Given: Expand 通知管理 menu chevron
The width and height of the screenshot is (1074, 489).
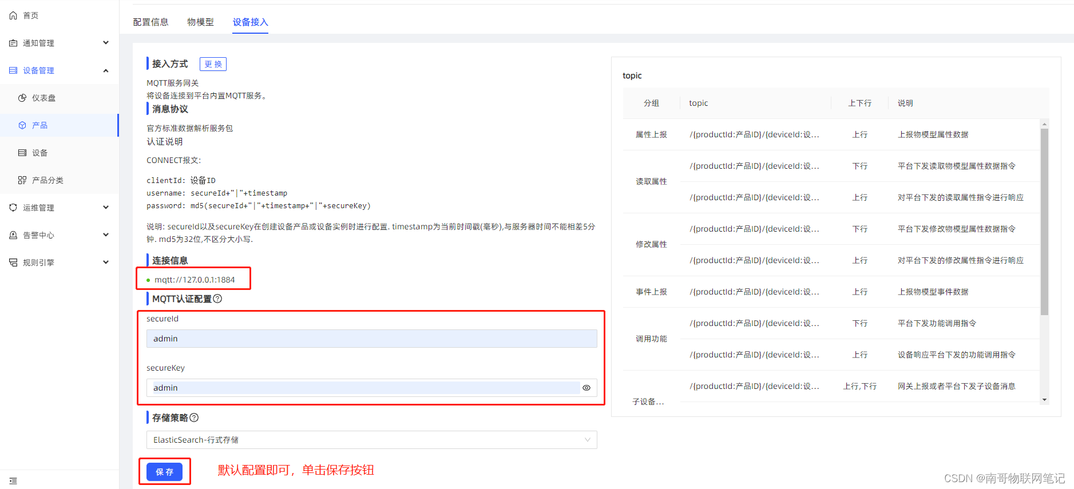Looking at the screenshot, I should pos(106,43).
